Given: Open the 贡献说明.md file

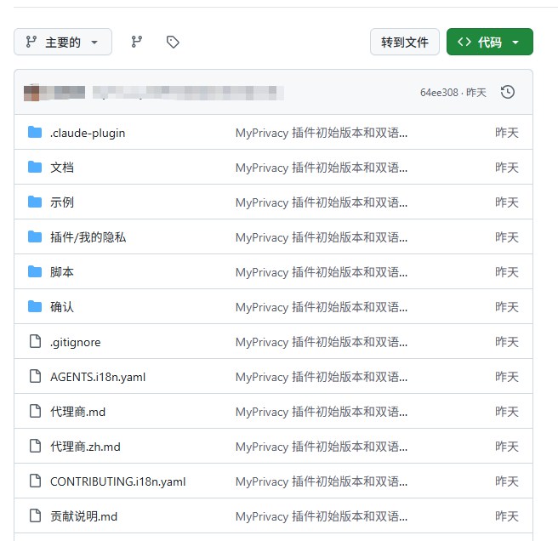Looking at the screenshot, I should (x=83, y=516).
